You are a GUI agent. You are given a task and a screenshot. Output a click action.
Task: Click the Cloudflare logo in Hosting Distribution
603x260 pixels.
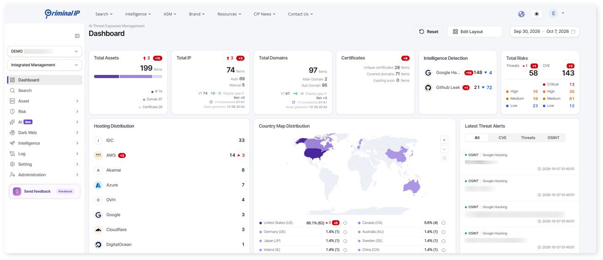[98, 230]
